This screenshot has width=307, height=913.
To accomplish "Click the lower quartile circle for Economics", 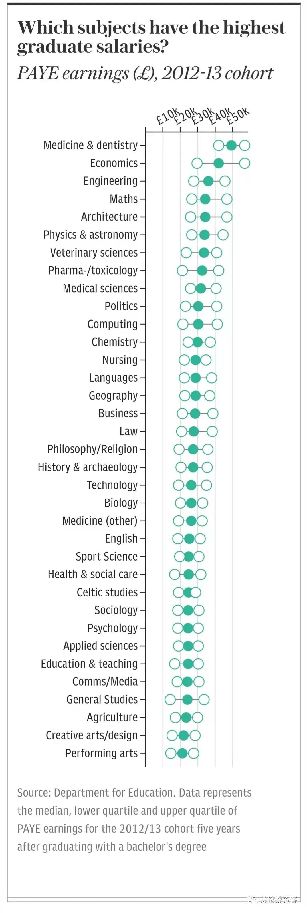I will (197, 163).
